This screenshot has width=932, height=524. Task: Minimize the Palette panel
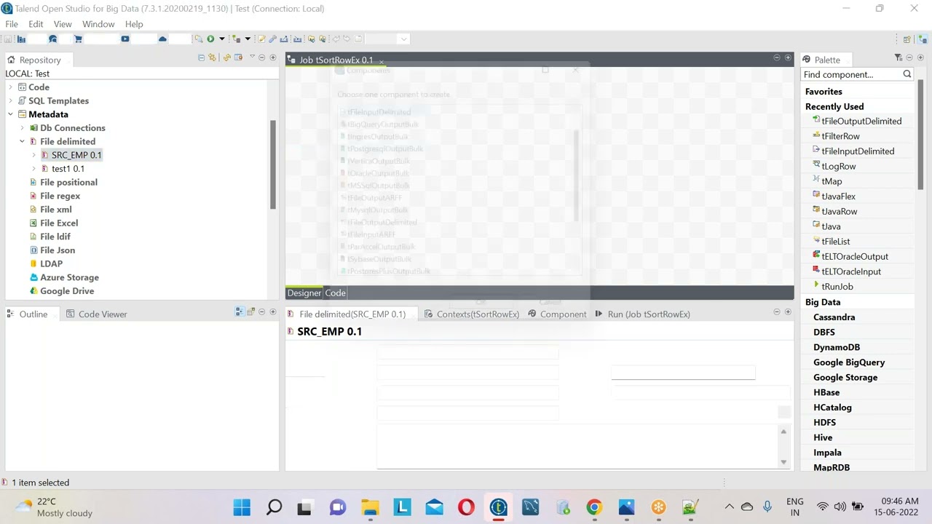[x=909, y=57]
